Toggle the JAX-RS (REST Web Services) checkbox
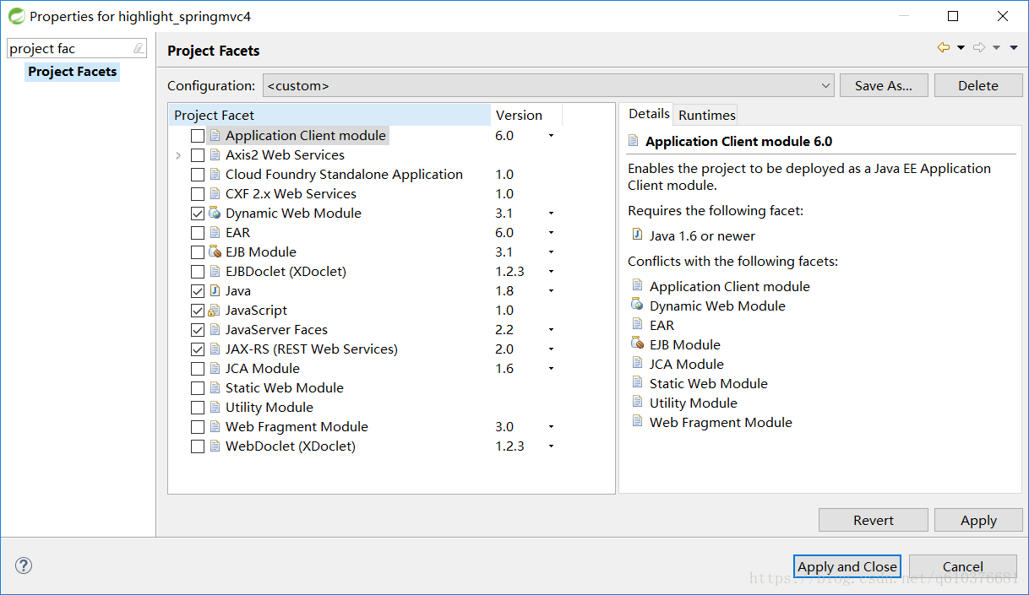 pyautogui.click(x=198, y=349)
